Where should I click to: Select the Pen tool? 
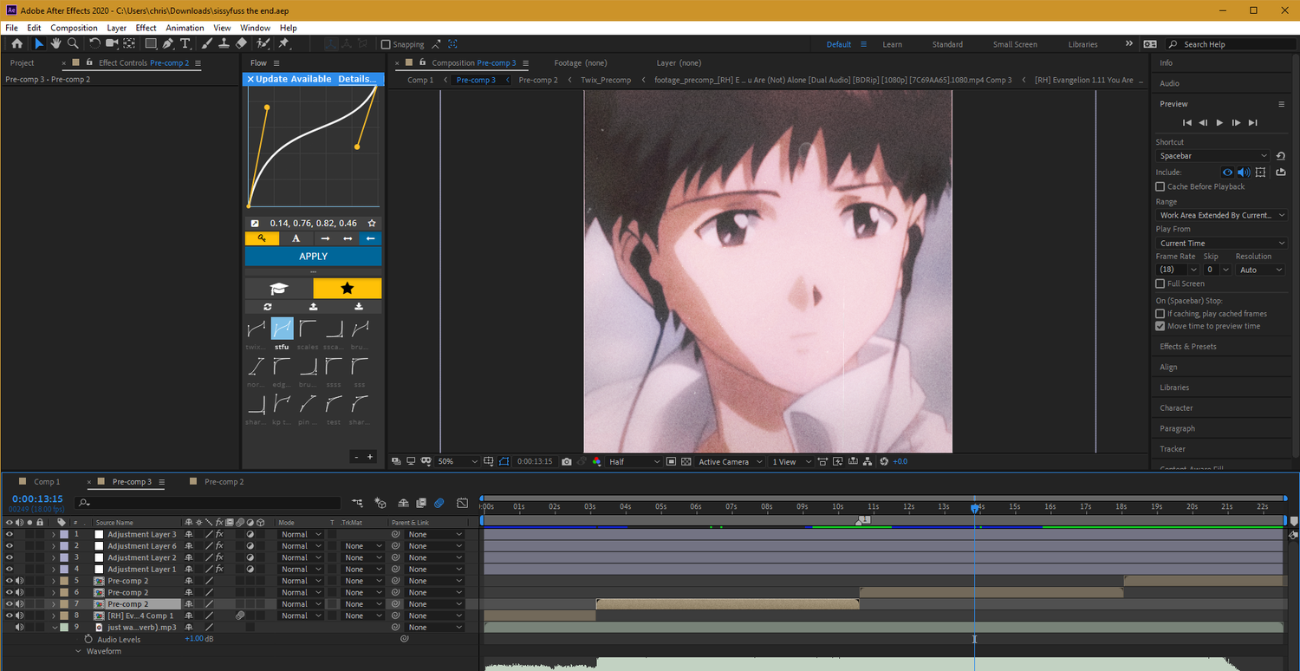168,43
